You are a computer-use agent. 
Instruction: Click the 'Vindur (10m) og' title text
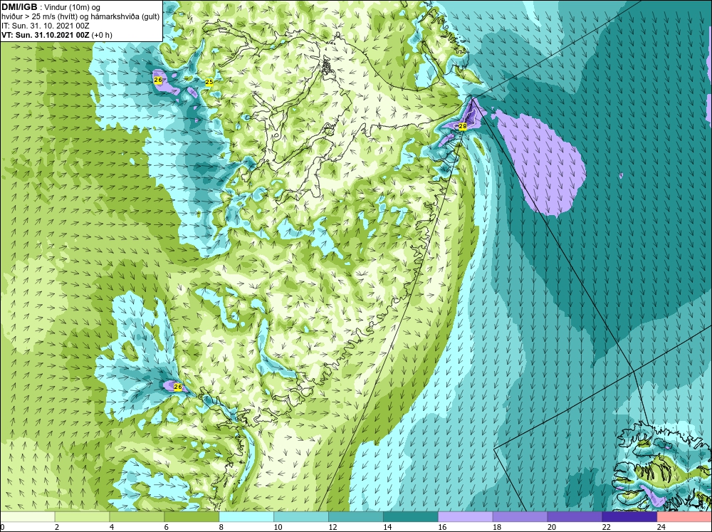coord(73,8)
